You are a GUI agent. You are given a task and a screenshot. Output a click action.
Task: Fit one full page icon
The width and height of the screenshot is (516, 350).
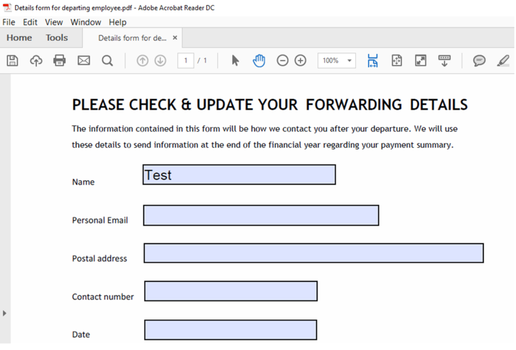[x=396, y=60]
